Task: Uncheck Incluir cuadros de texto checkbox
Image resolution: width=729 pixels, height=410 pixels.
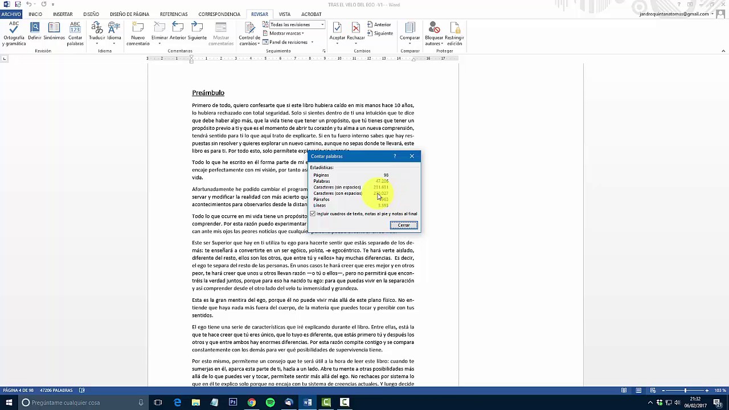Action: tap(313, 214)
